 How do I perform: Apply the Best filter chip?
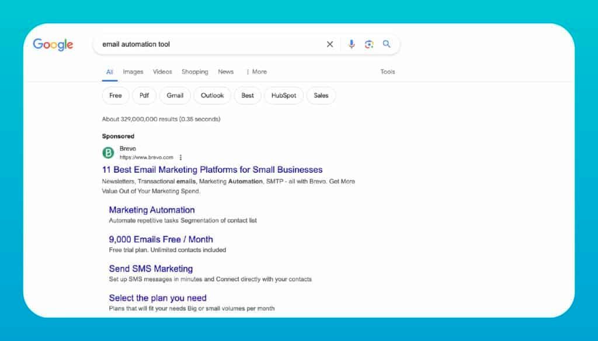pyautogui.click(x=248, y=95)
